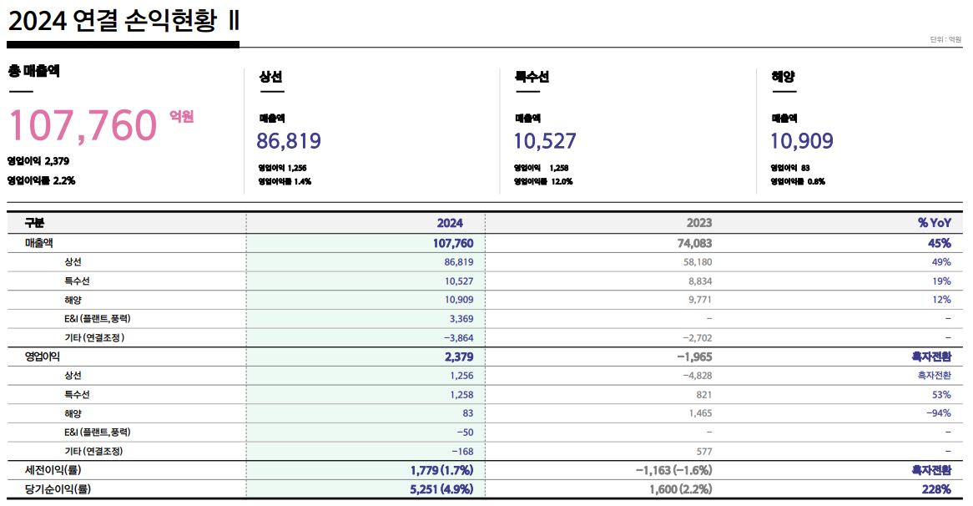
Task: Select the '2023' table column header
Action: [x=698, y=224]
